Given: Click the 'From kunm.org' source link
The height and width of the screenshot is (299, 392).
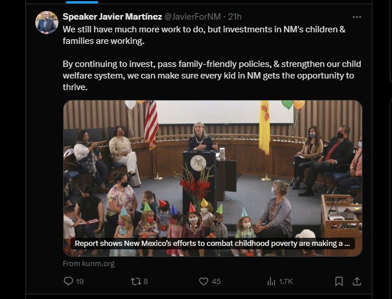Looking at the screenshot, I should point(88,264).
